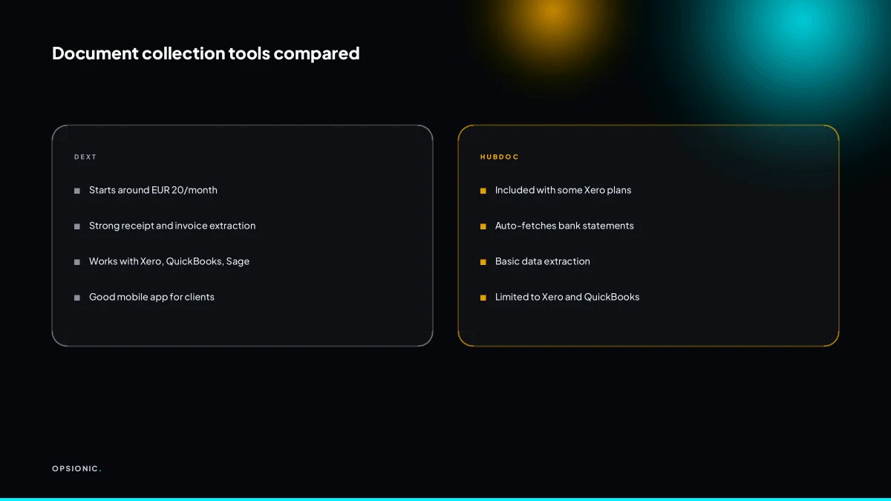Click gray bullet beside 'Strong receipt and invoice extraction'

77,226
